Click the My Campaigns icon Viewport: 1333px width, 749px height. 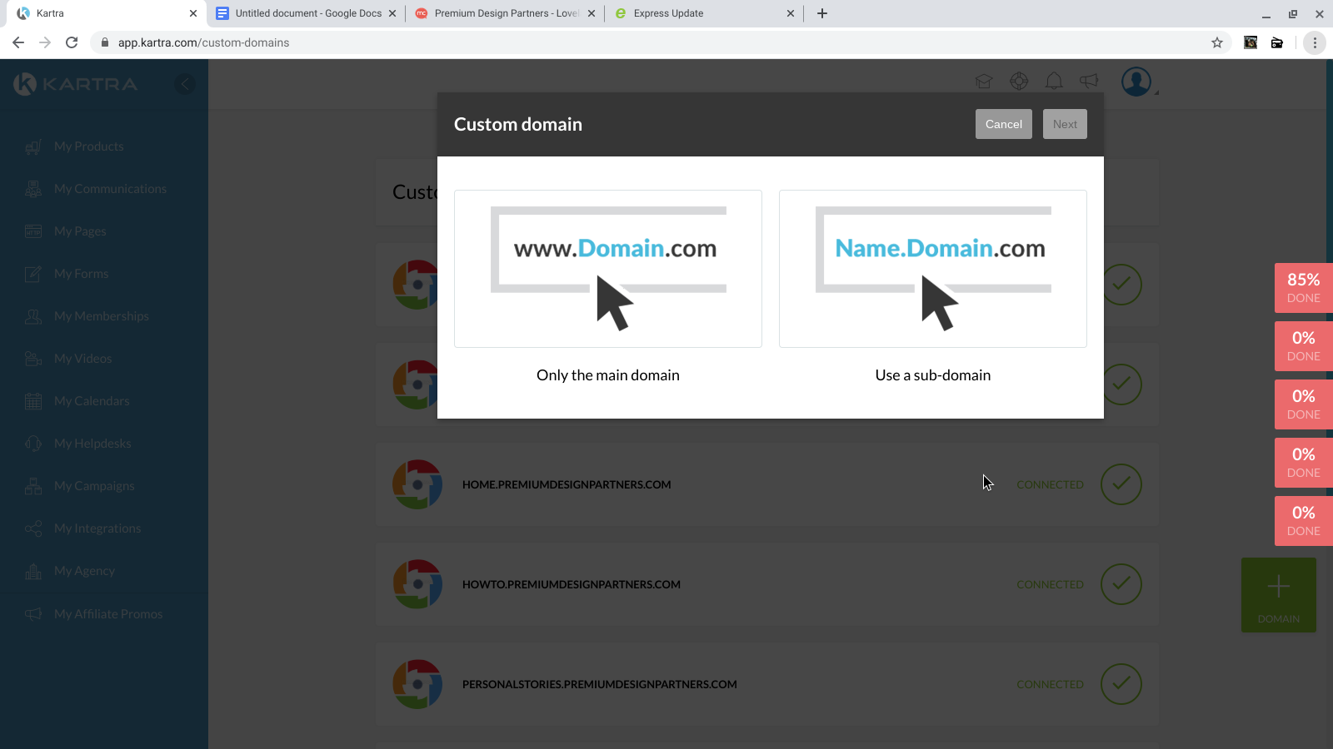point(33,486)
